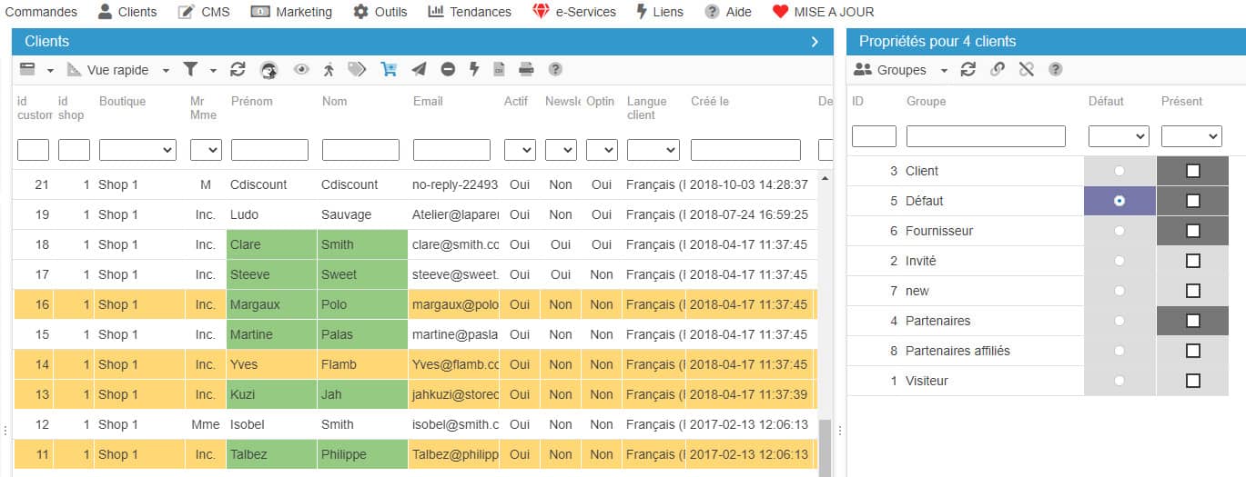Open the Marketing menu
The height and width of the screenshot is (477, 1246).
click(291, 12)
